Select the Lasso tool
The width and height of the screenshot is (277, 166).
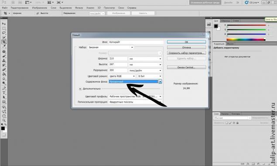(4, 33)
